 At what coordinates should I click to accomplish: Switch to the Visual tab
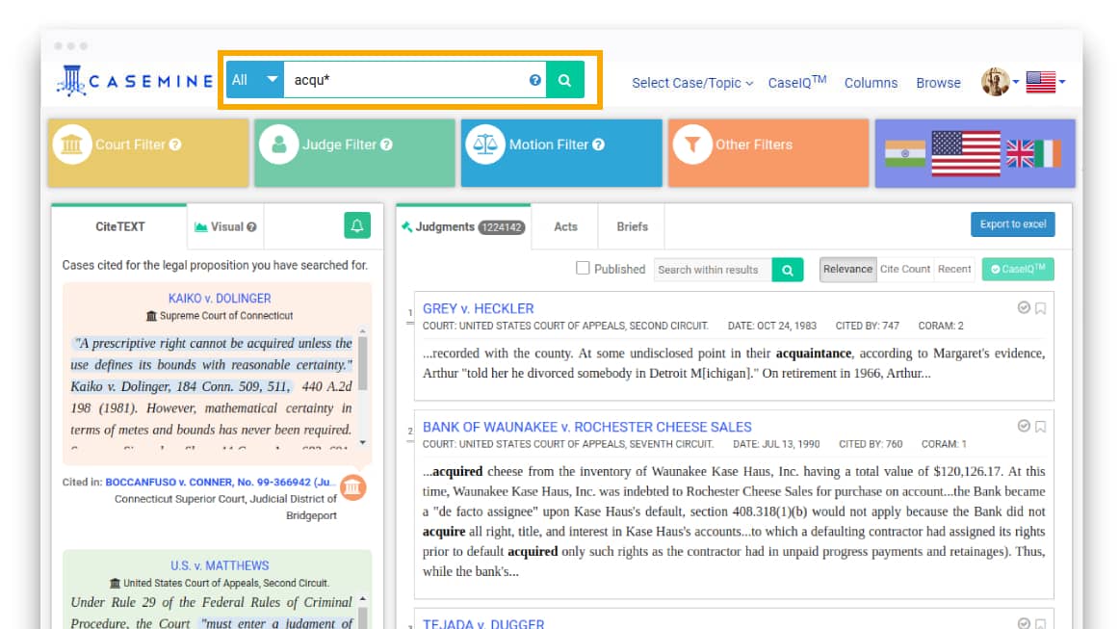225,227
